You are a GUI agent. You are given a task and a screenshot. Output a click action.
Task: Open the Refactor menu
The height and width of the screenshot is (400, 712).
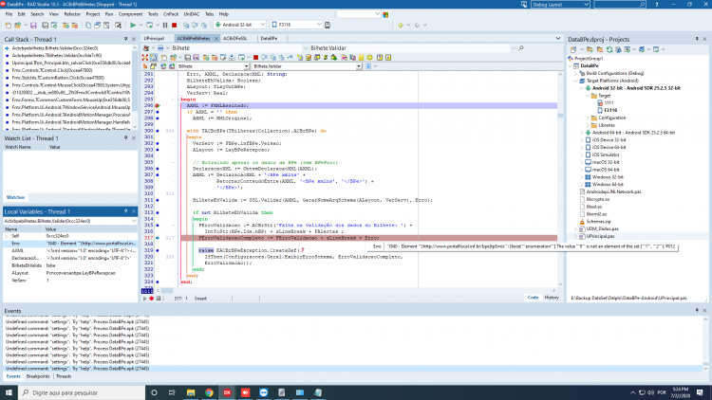(x=72, y=14)
